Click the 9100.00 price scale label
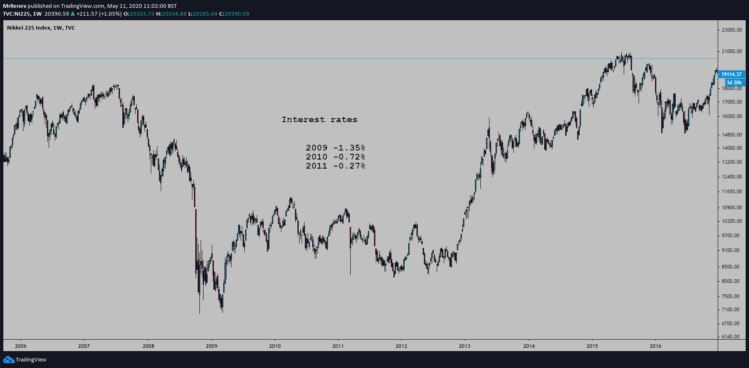Image resolution: width=749 pixels, height=368 pixels. tap(731, 250)
